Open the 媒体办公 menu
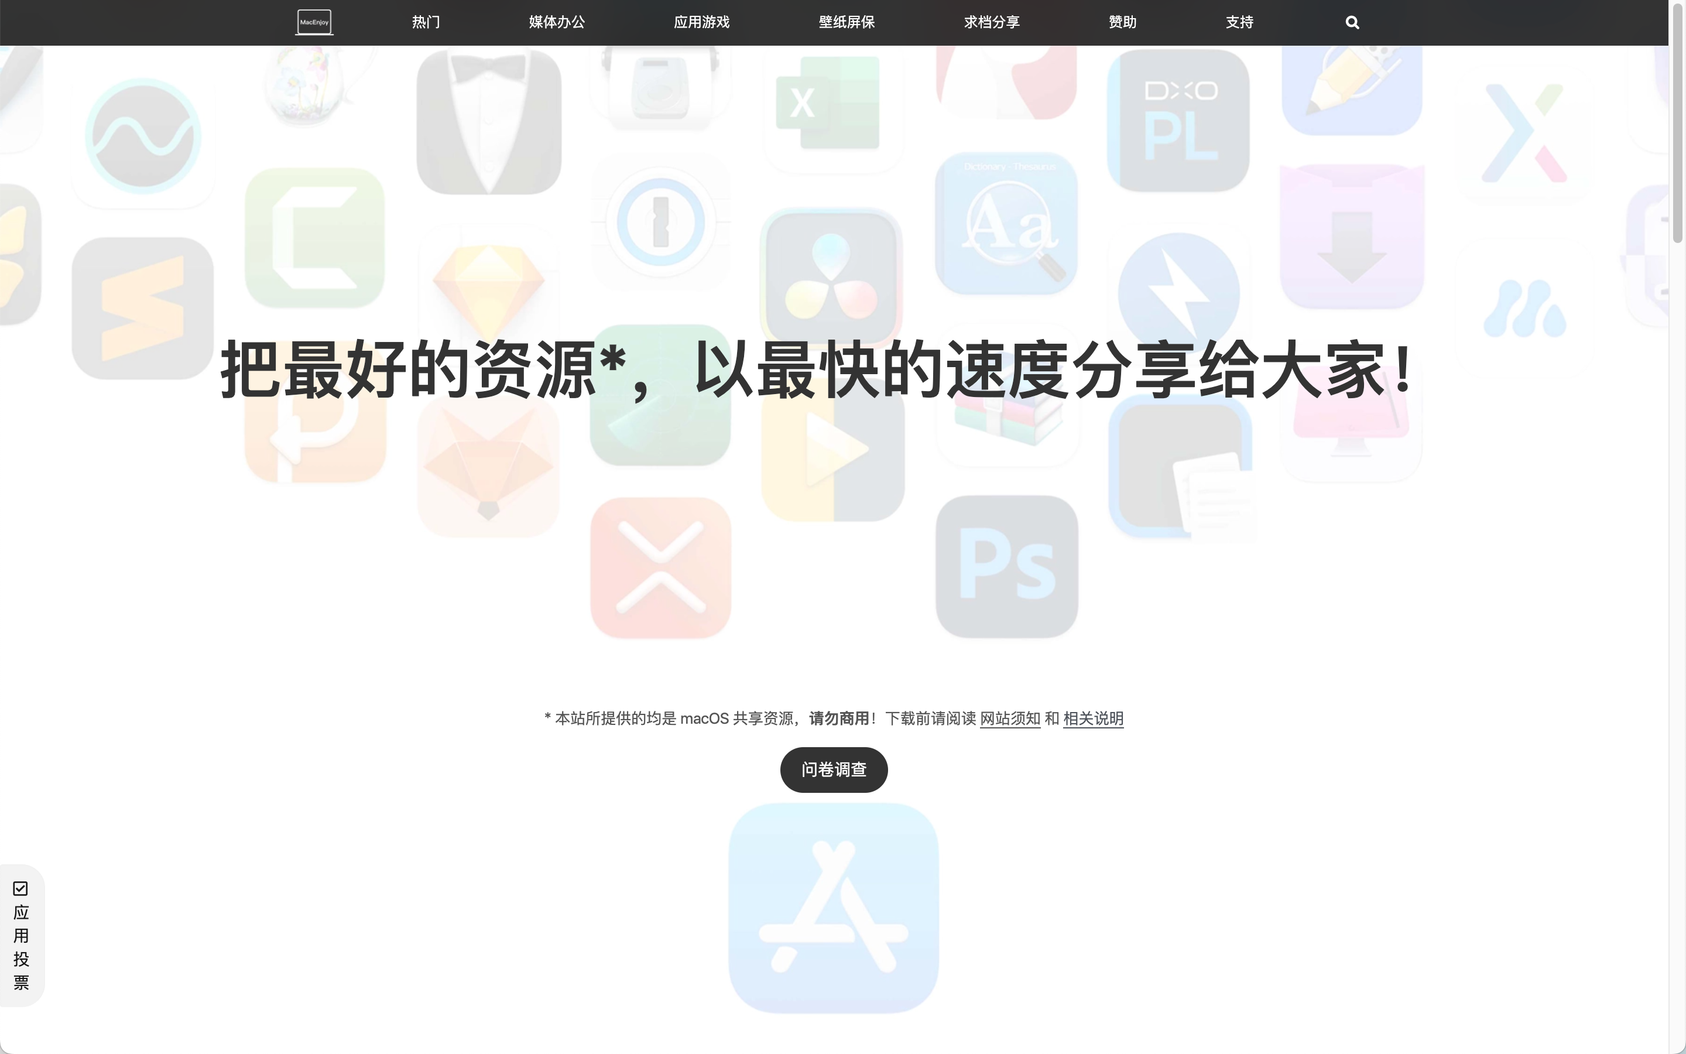 pos(557,22)
